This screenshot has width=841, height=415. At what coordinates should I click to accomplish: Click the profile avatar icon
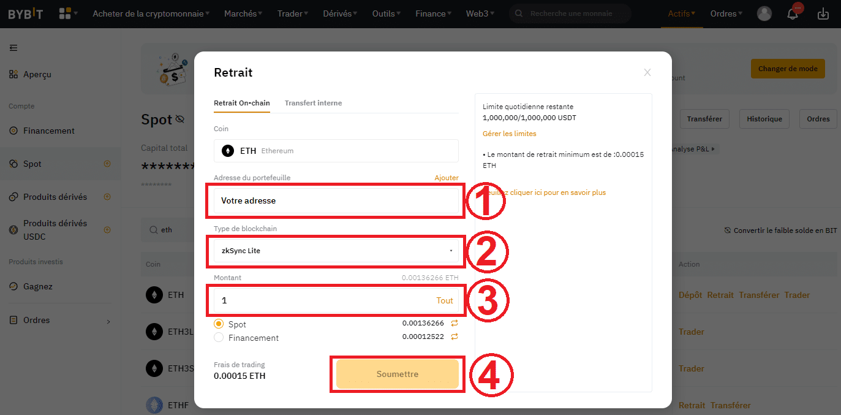[764, 12]
